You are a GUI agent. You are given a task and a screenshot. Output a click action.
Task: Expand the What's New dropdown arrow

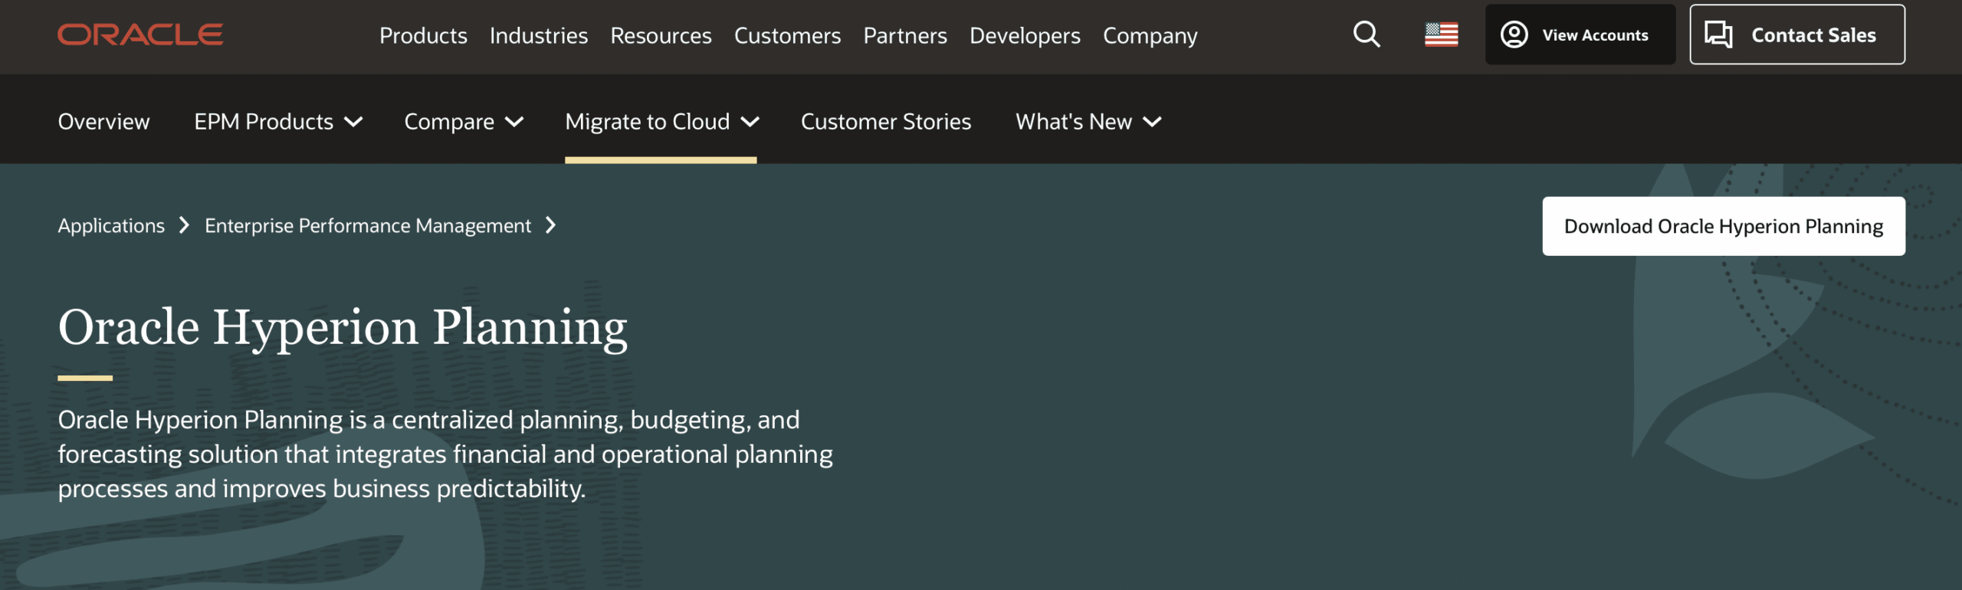[1152, 122]
